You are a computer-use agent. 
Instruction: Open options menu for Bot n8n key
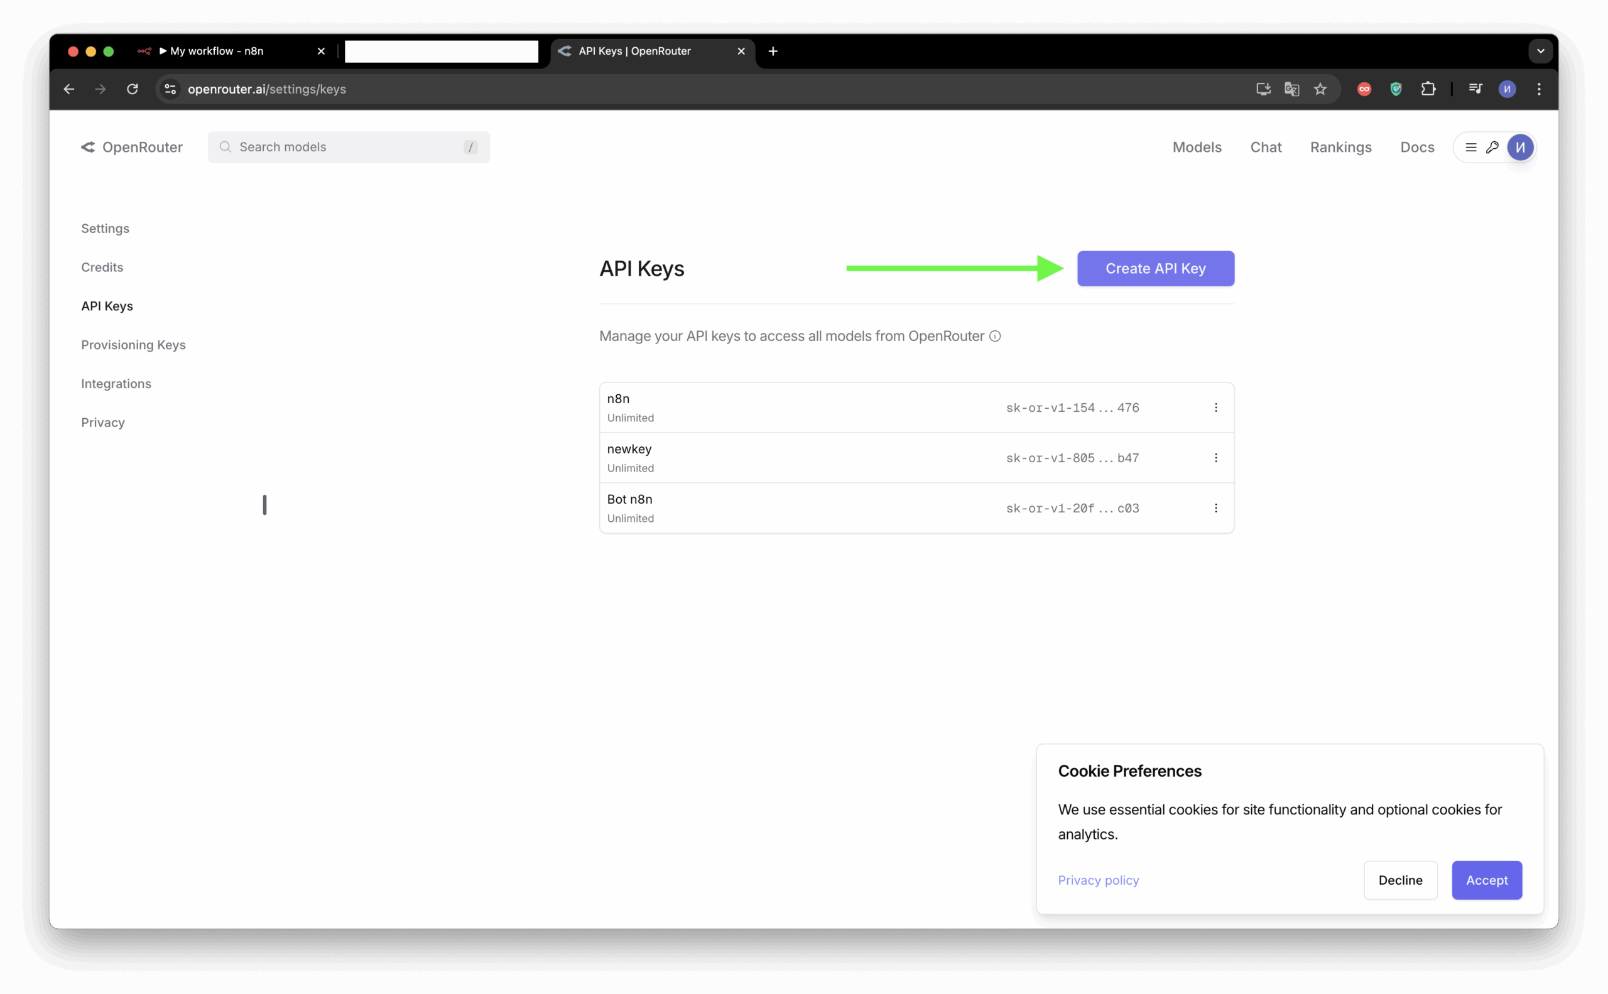tap(1215, 508)
